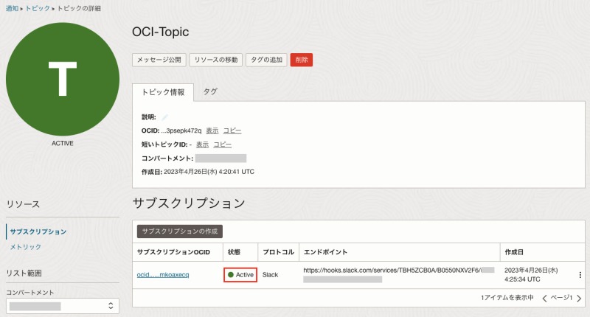Click the pencil edit icon next to 説明

click(x=165, y=117)
